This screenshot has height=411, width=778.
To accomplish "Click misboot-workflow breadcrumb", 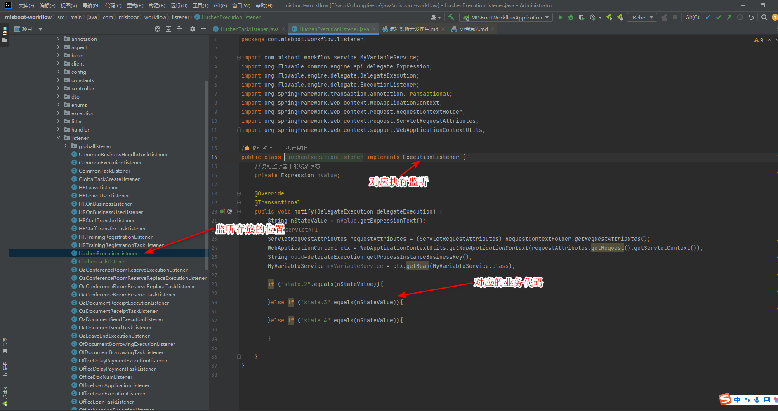I will (x=28, y=17).
